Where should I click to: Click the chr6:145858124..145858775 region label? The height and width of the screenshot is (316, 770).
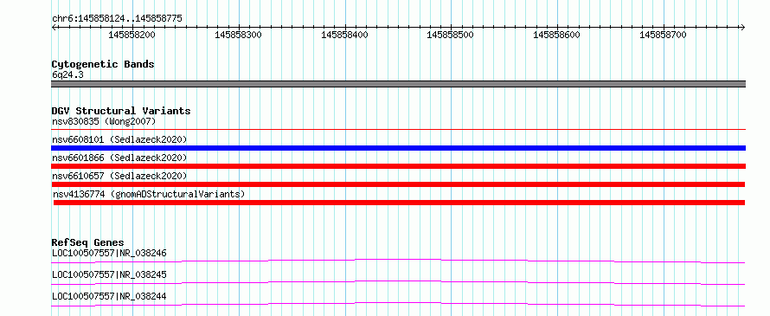click(x=117, y=18)
